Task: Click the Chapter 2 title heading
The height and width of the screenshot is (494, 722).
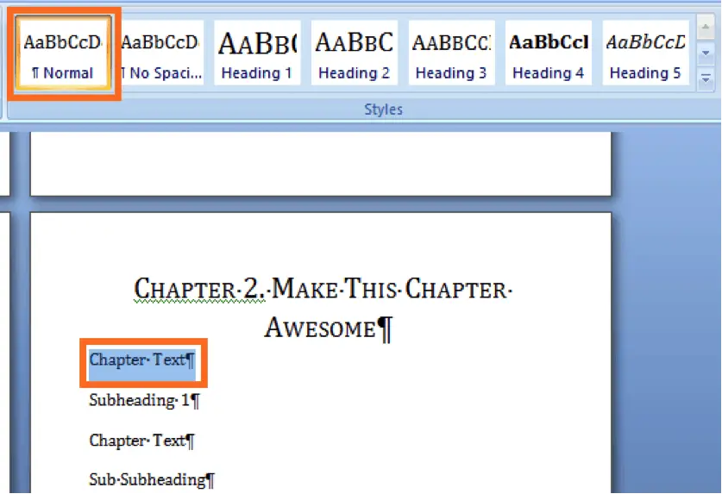Action: (x=323, y=308)
